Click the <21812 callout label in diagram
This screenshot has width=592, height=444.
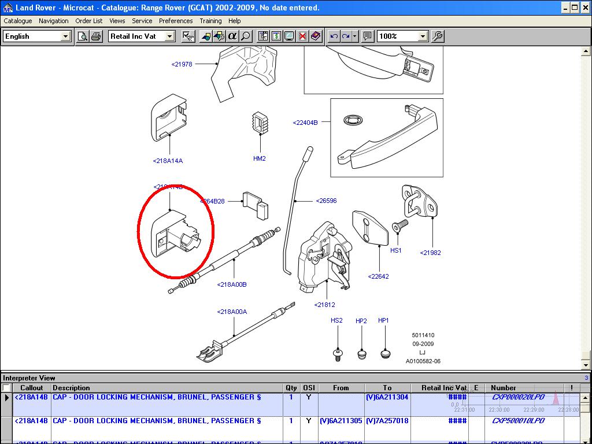click(x=324, y=305)
